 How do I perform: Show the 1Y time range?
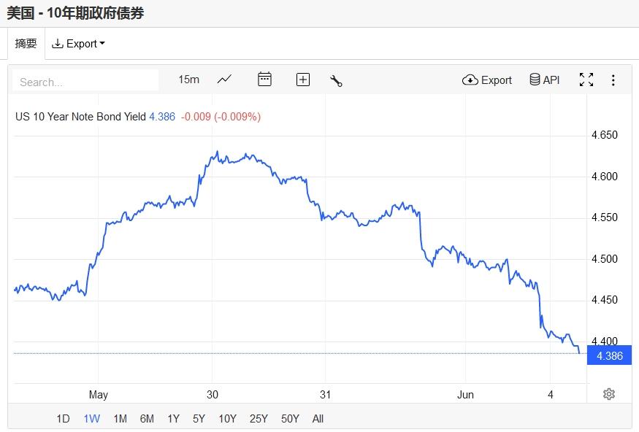pyautogui.click(x=173, y=418)
